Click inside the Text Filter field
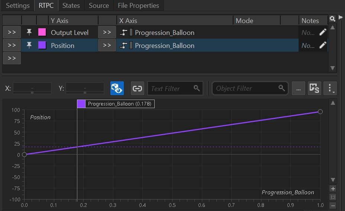The height and width of the screenshot is (211, 345). 171,88
